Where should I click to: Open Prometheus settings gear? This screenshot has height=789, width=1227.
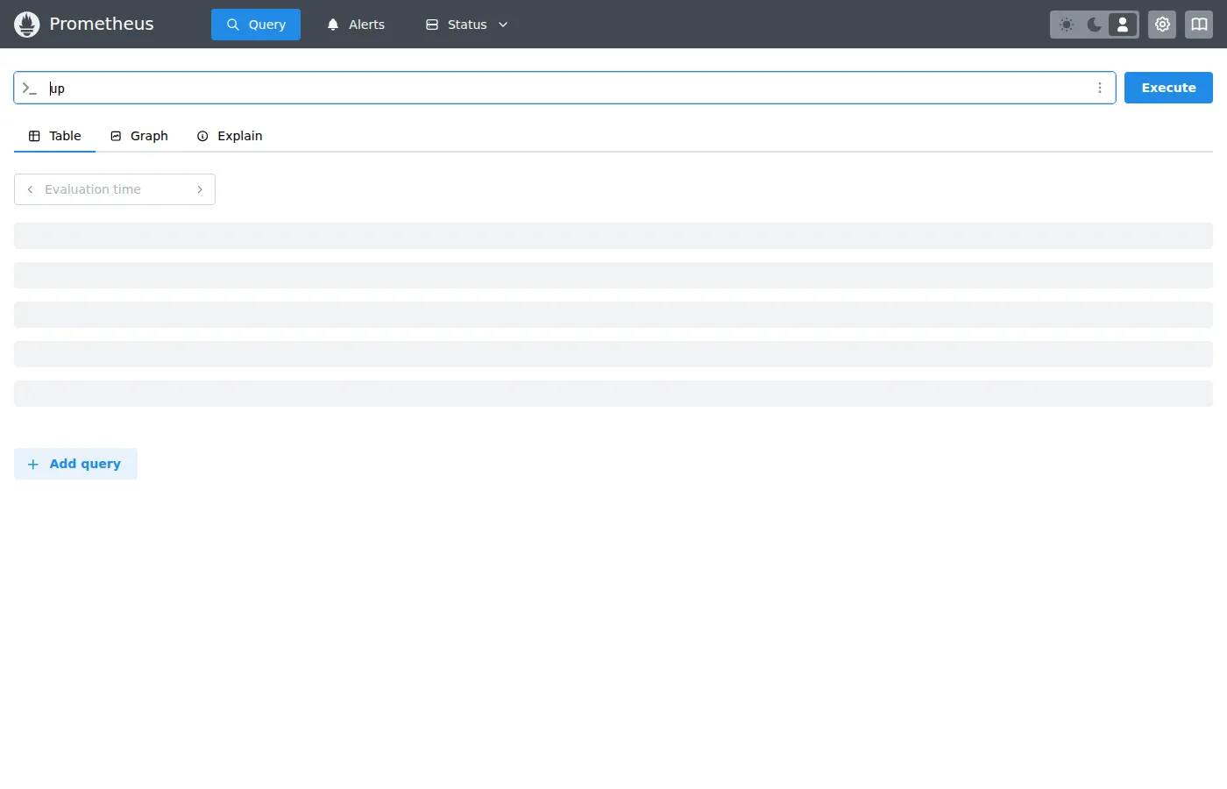[x=1162, y=25]
